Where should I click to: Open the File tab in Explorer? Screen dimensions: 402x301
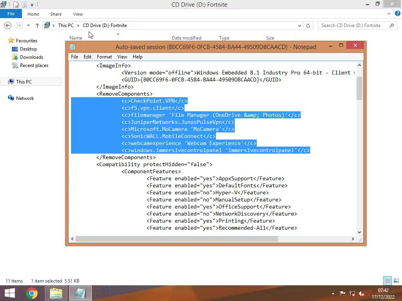click(11, 14)
